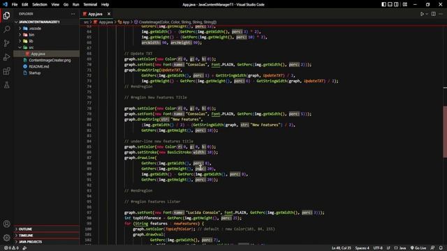Click the debug status bar icon
The image size is (447, 251).
click(x=24, y=248)
